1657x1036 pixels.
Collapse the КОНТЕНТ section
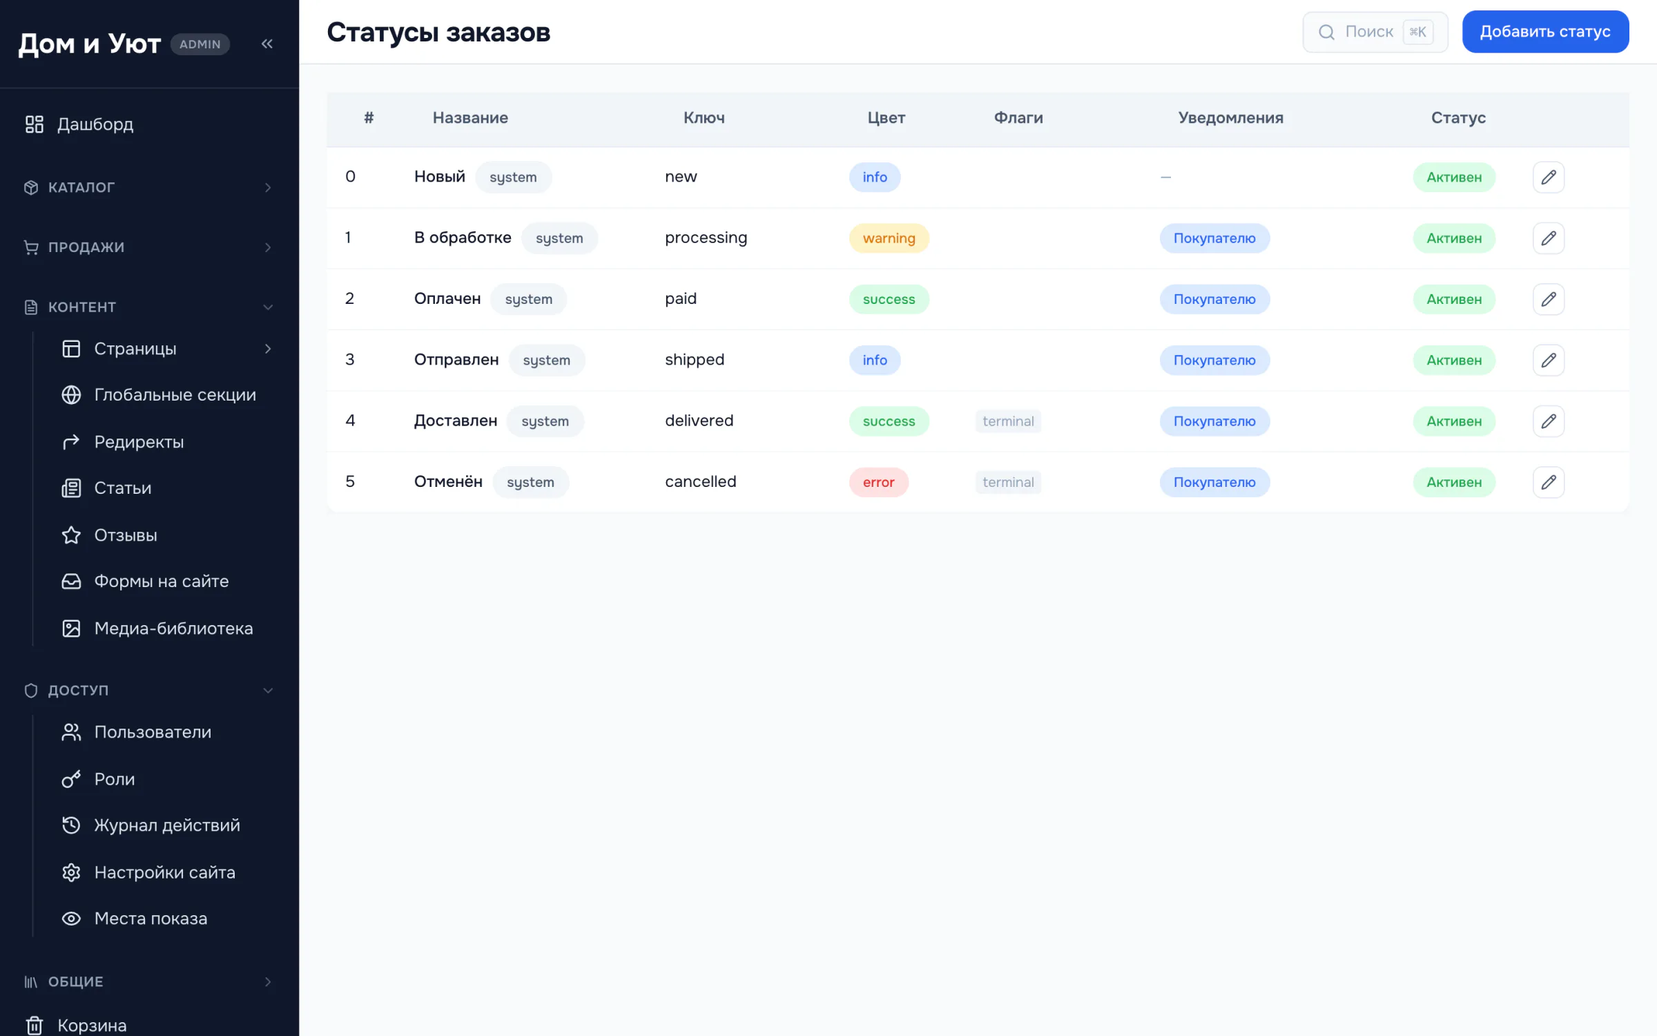pos(149,307)
